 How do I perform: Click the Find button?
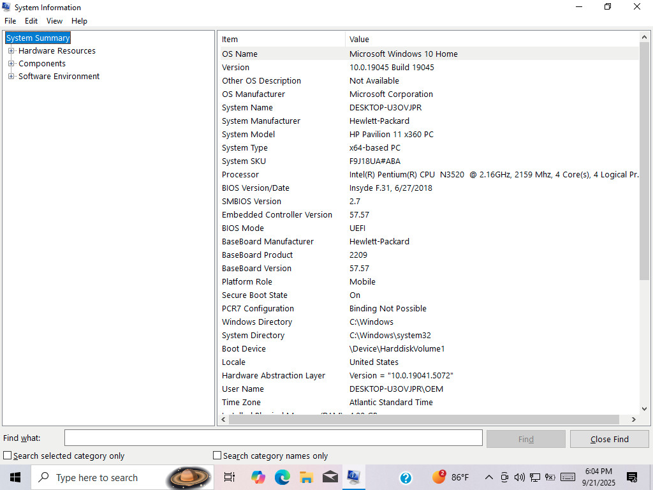click(526, 439)
